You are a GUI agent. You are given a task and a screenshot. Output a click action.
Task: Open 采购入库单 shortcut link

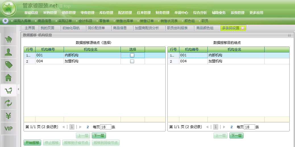[22, 21]
